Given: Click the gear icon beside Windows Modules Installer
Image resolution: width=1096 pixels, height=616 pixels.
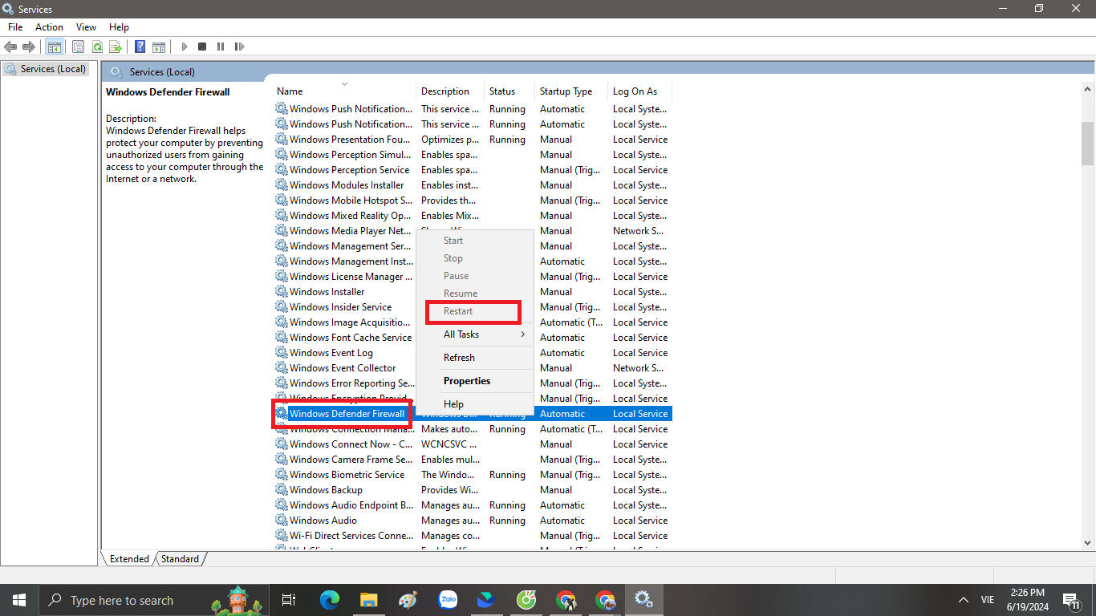Looking at the screenshot, I should (282, 185).
